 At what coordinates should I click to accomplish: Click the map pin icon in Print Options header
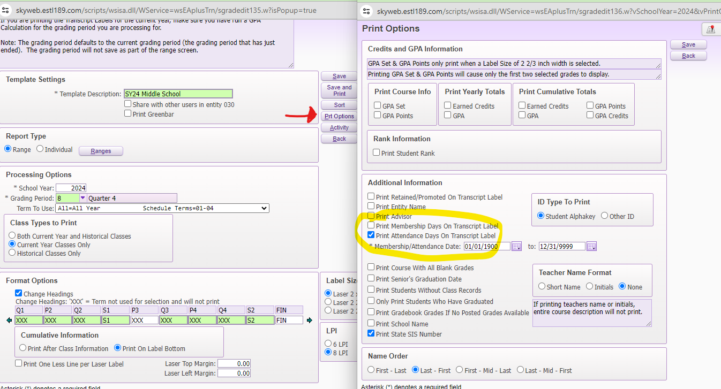click(711, 29)
